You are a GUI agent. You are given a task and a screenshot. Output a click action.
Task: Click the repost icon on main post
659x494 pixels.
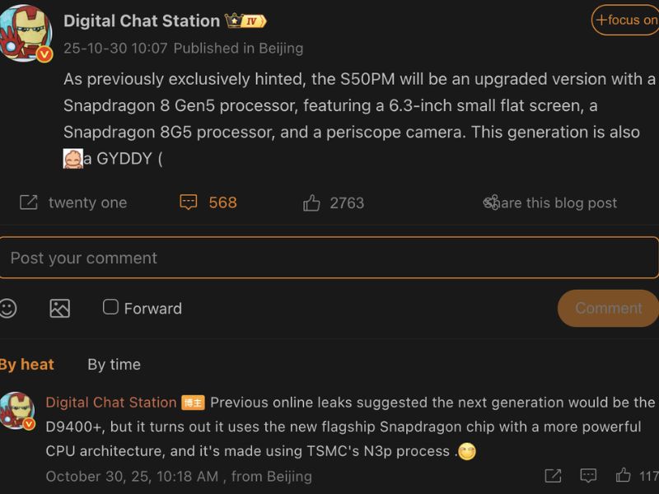[x=29, y=203]
